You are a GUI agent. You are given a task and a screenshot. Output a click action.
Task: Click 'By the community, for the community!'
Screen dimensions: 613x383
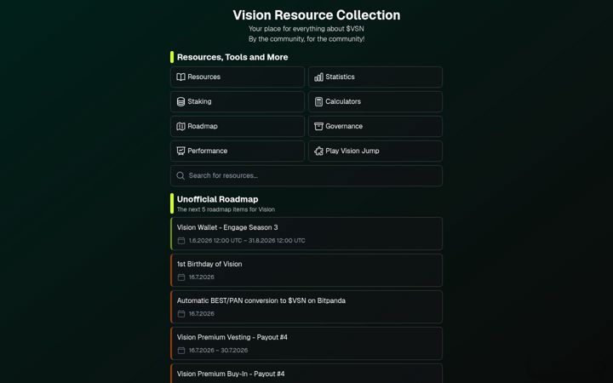[x=306, y=39]
